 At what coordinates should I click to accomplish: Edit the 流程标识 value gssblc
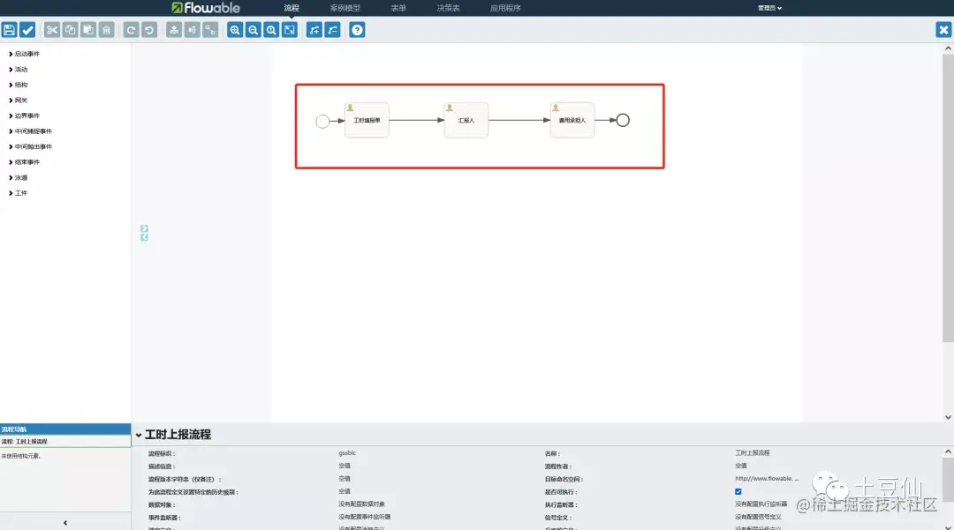pos(347,453)
